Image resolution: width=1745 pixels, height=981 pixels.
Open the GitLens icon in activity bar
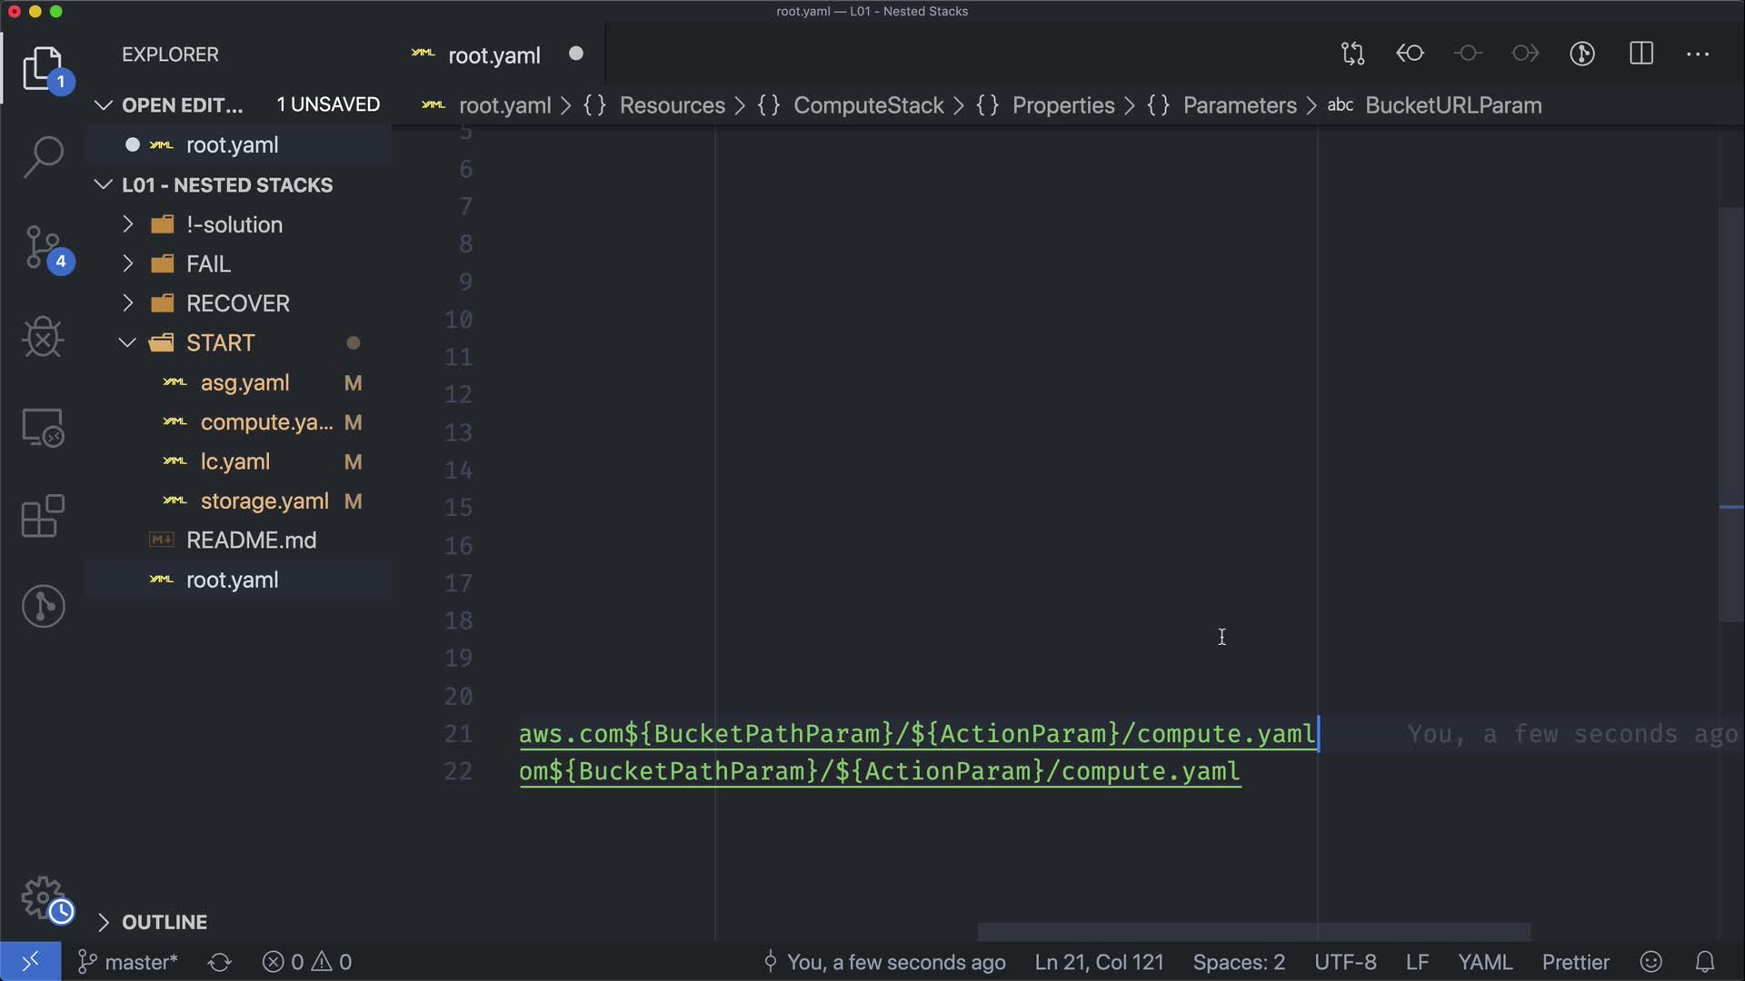(43, 606)
